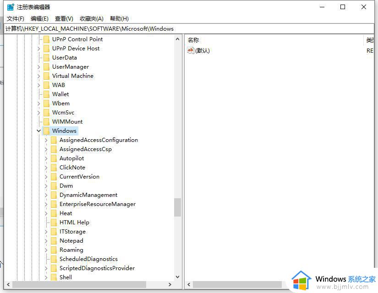This screenshot has height=293, width=378.
Task: Close the Registry Editor window
Action: coord(364,7)
